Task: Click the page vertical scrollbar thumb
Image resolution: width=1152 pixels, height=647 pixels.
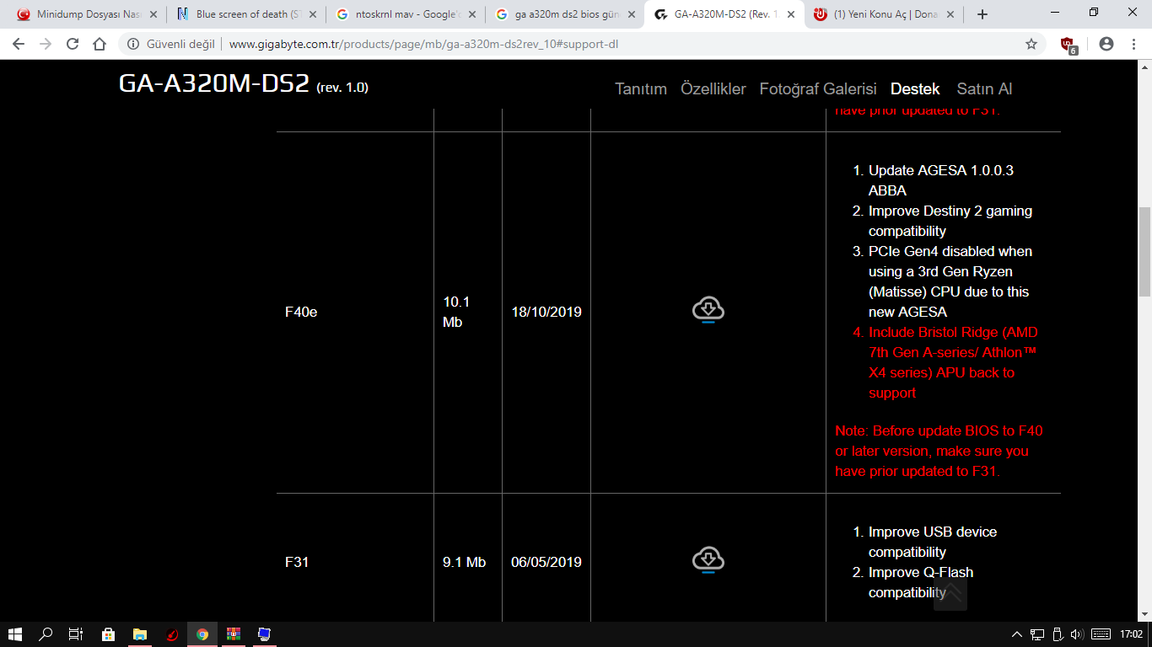Action: (x=1144, y=252)
